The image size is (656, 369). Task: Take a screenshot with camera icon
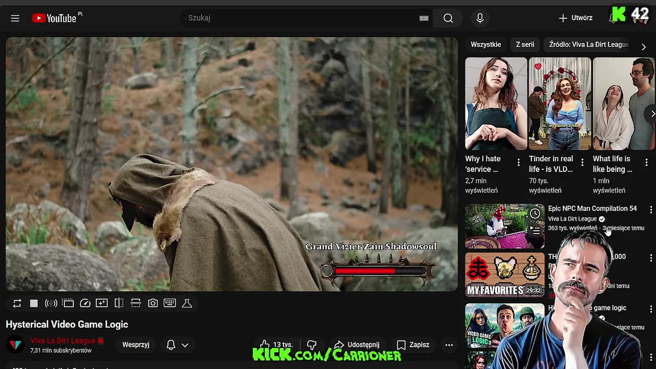[x=153, y=303]
